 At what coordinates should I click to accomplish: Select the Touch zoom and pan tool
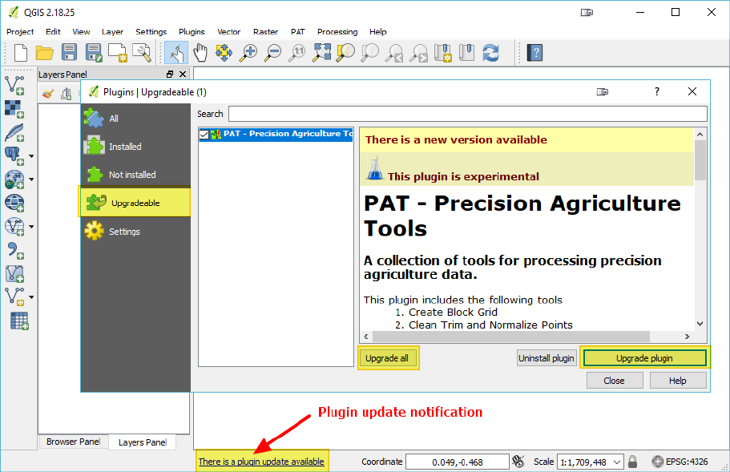coord(176,53)
